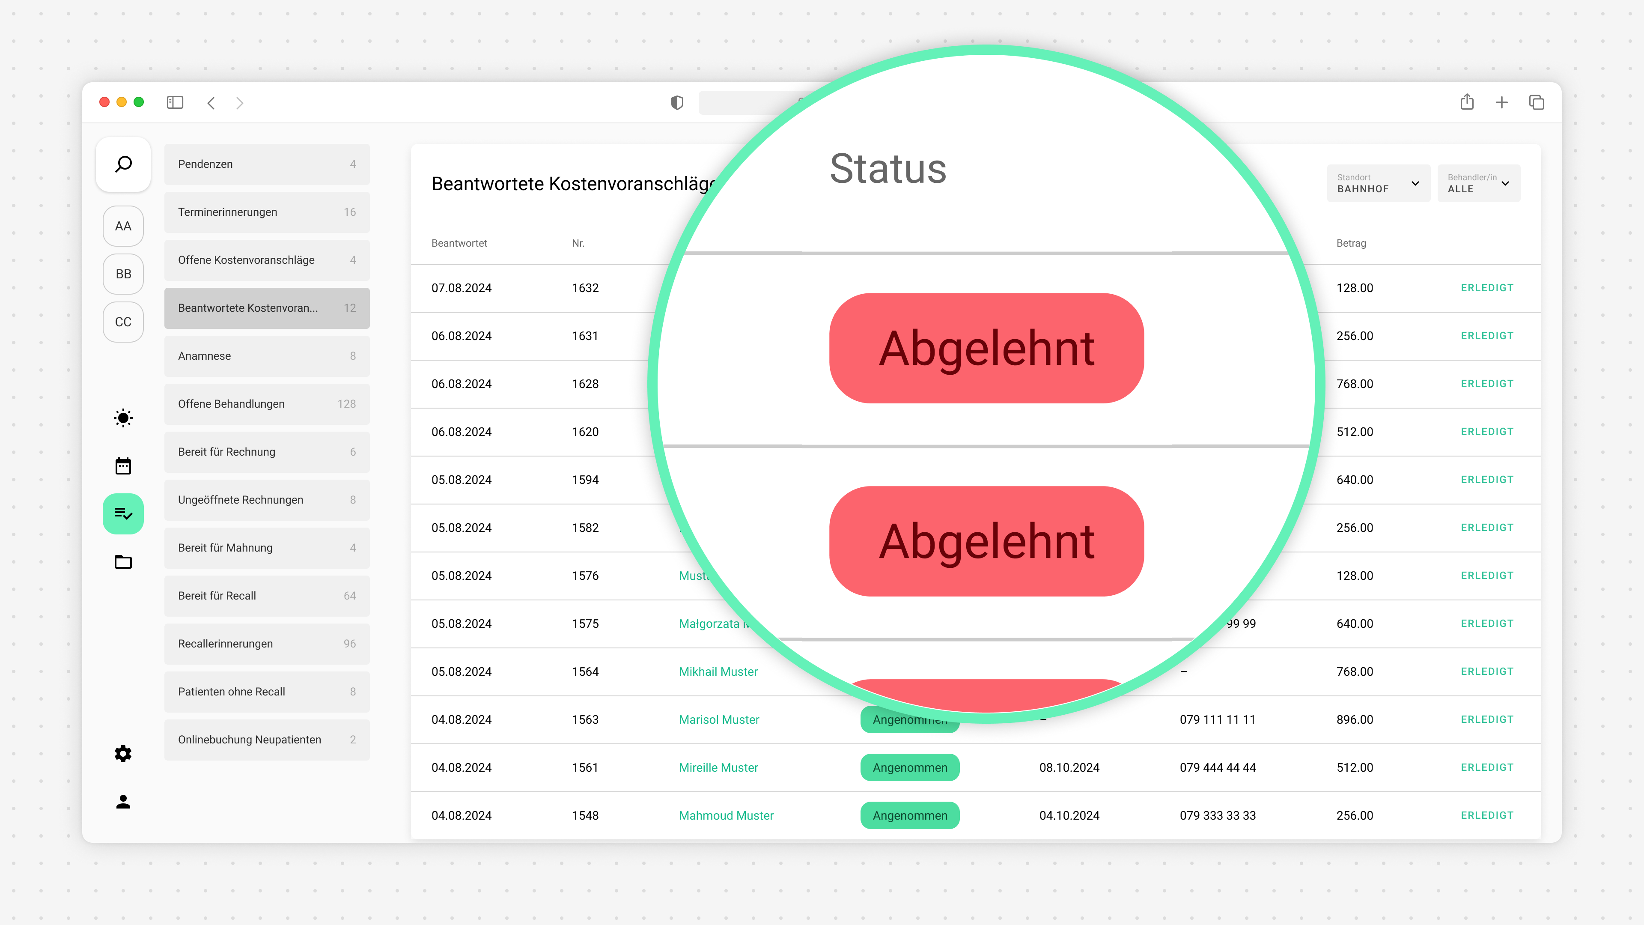This screenshot has width=1644, height=925.
Task: Toggle the sun brightness icon
Action: click(123, 418)
